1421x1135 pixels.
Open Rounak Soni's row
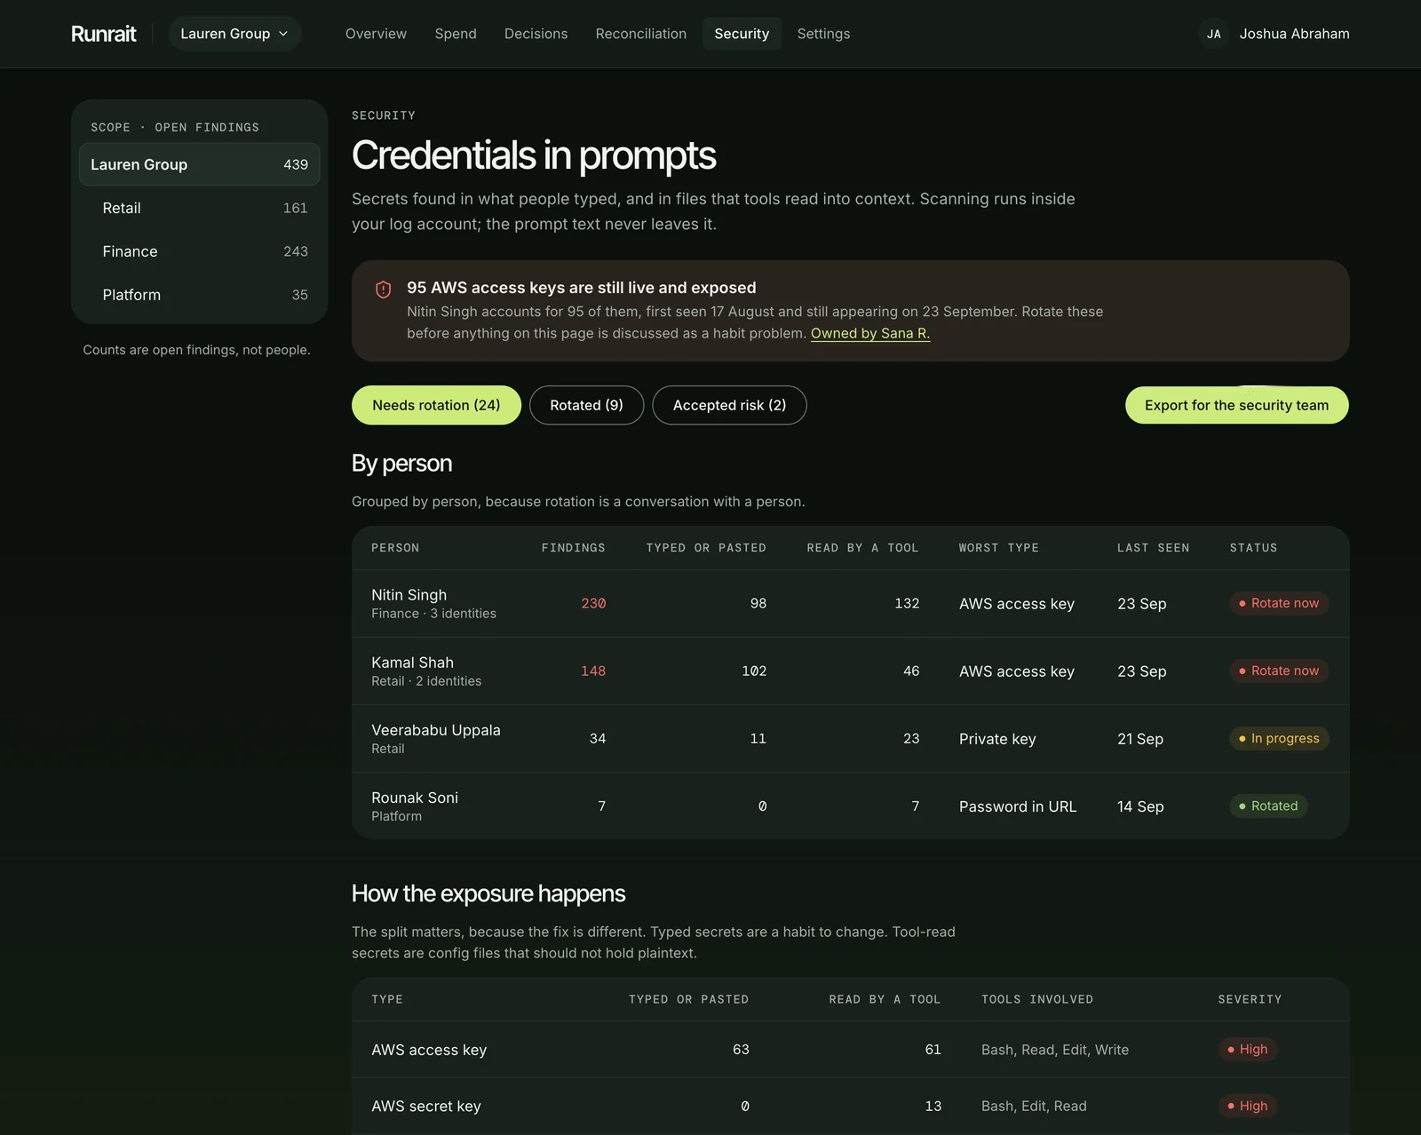click(850, 806)
